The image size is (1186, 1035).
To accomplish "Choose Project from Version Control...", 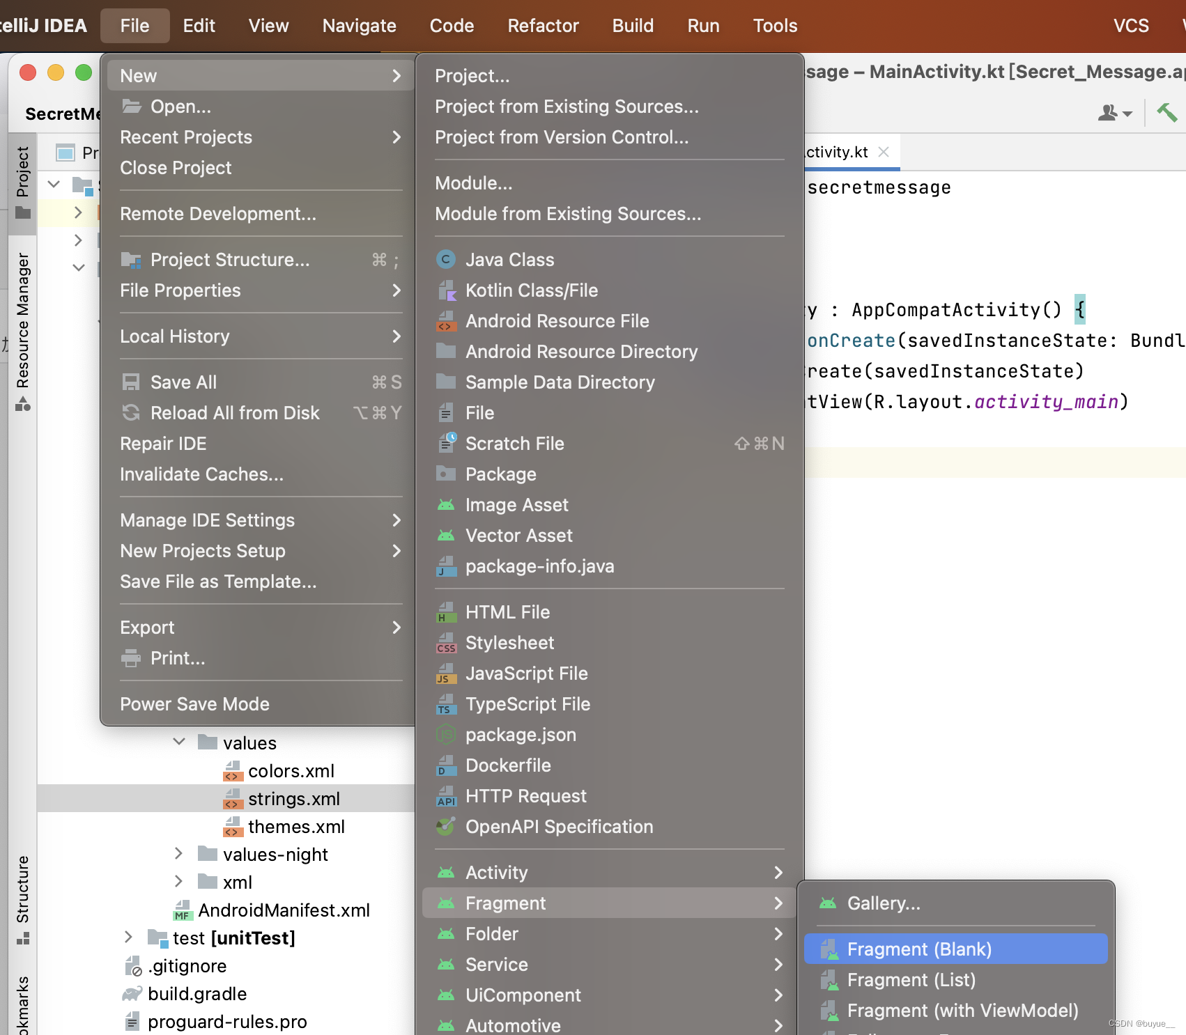I will click(610, 137).
